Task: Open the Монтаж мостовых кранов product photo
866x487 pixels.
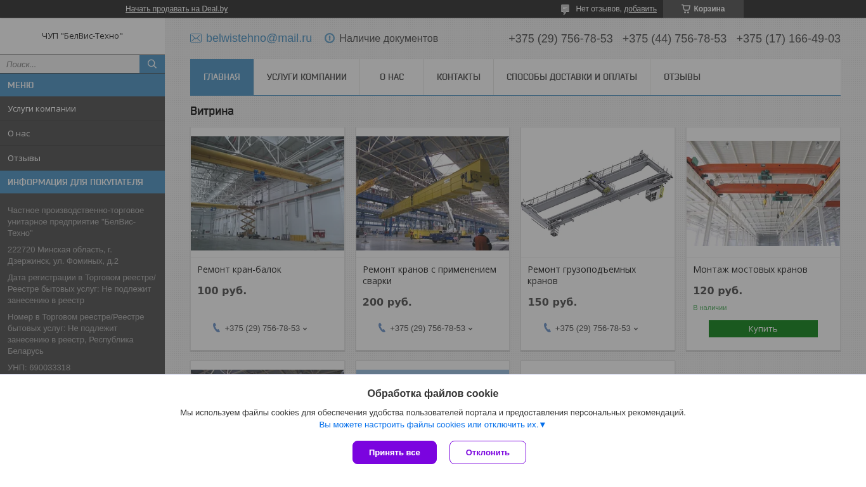Action: [763, 193]
